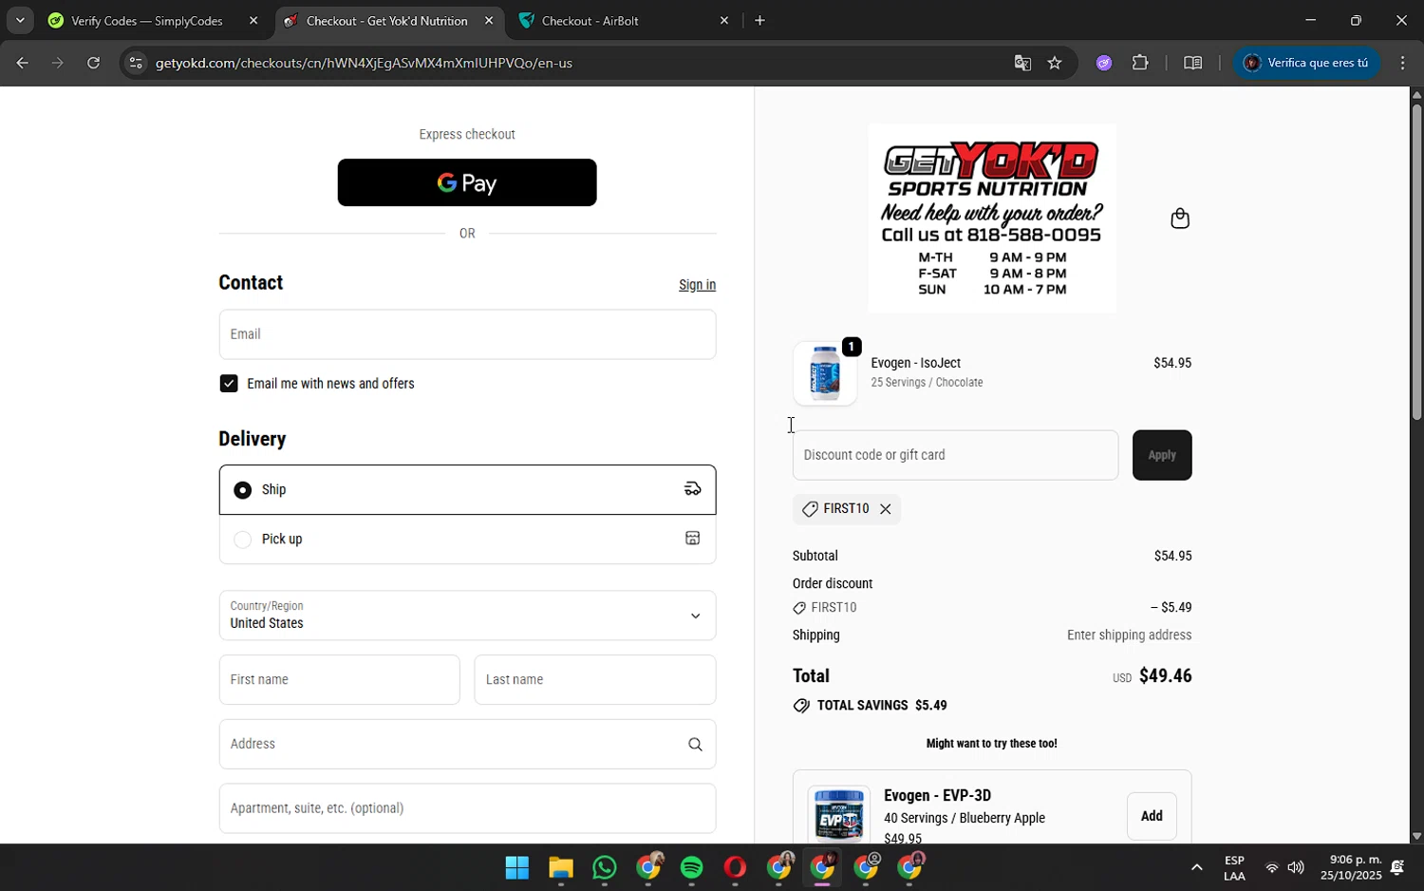
Task: Click the store icon in Pick up option
Action: (x=693, y=539)
